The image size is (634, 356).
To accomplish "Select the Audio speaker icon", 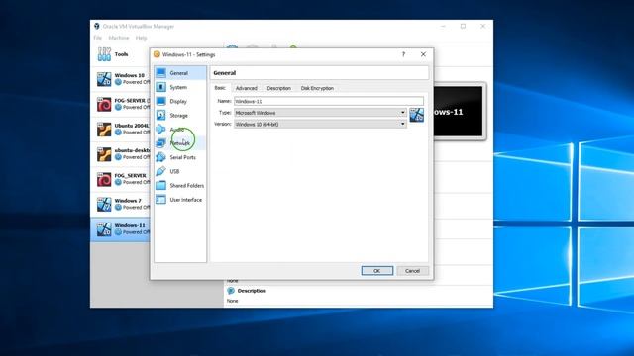I will pos(160,130).
